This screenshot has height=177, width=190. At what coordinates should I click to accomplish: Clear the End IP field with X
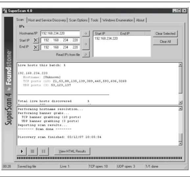36,47
